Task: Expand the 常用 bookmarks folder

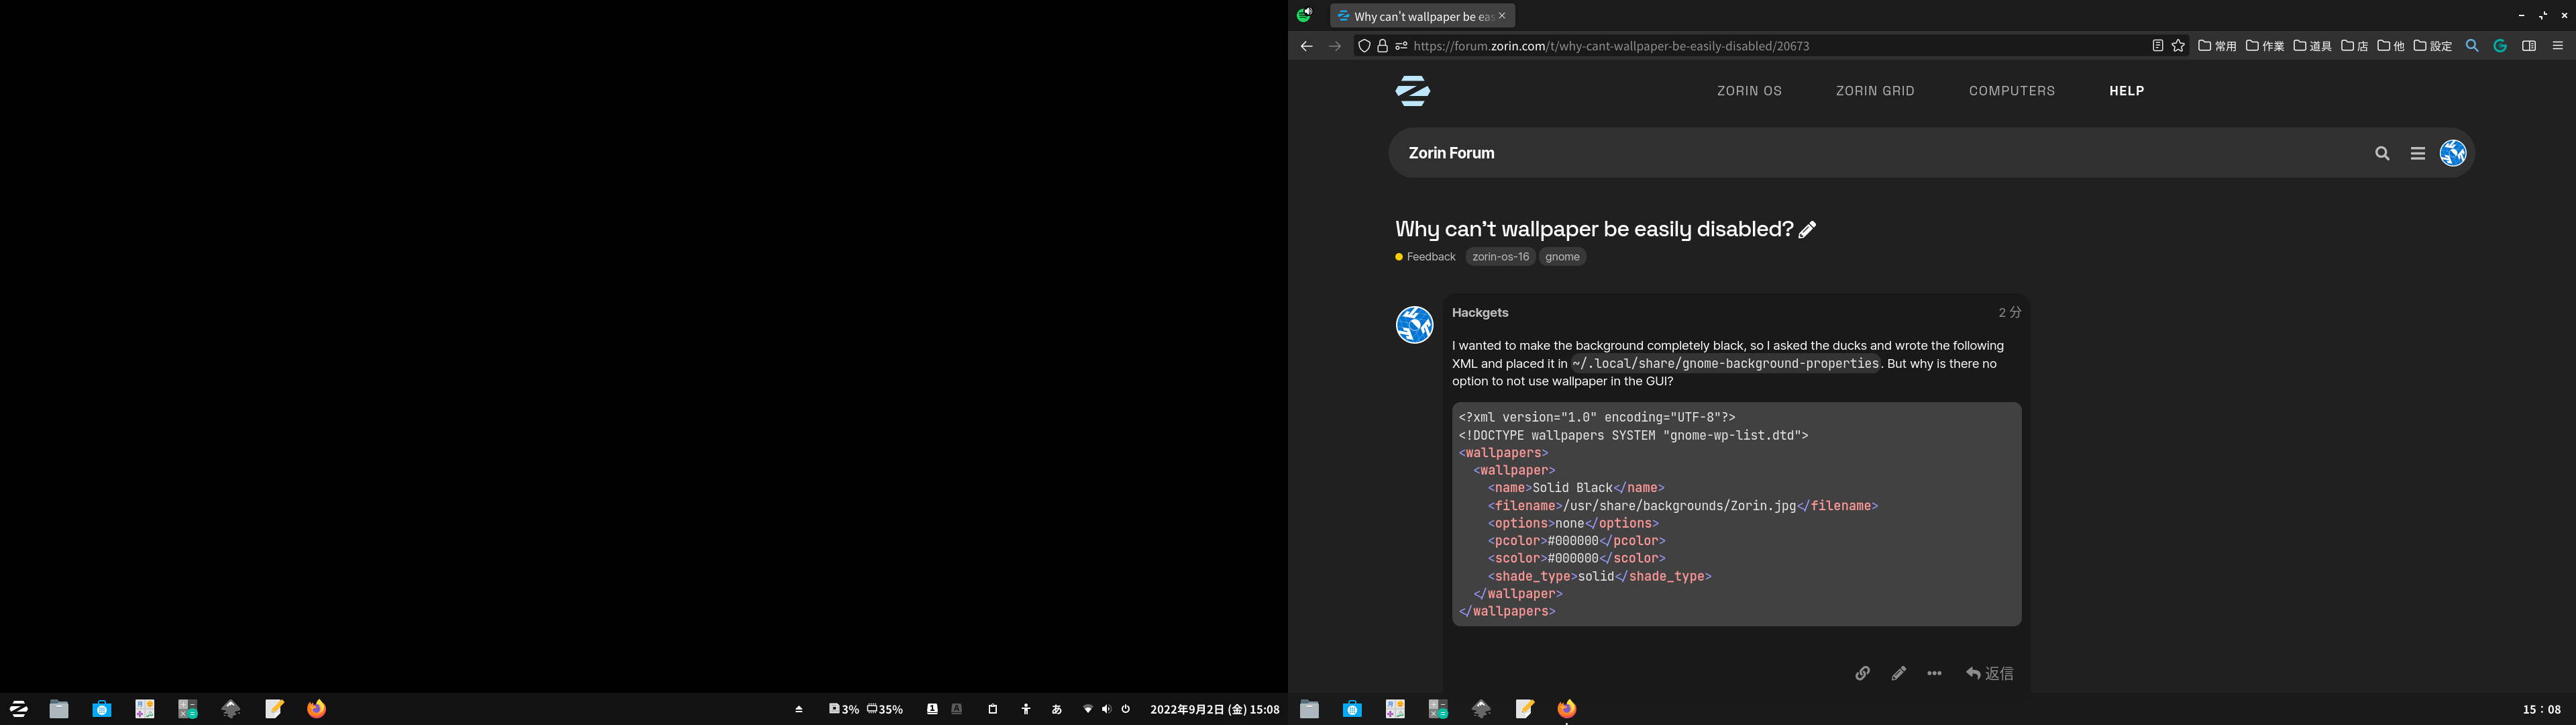Action: click(2217, 46)
